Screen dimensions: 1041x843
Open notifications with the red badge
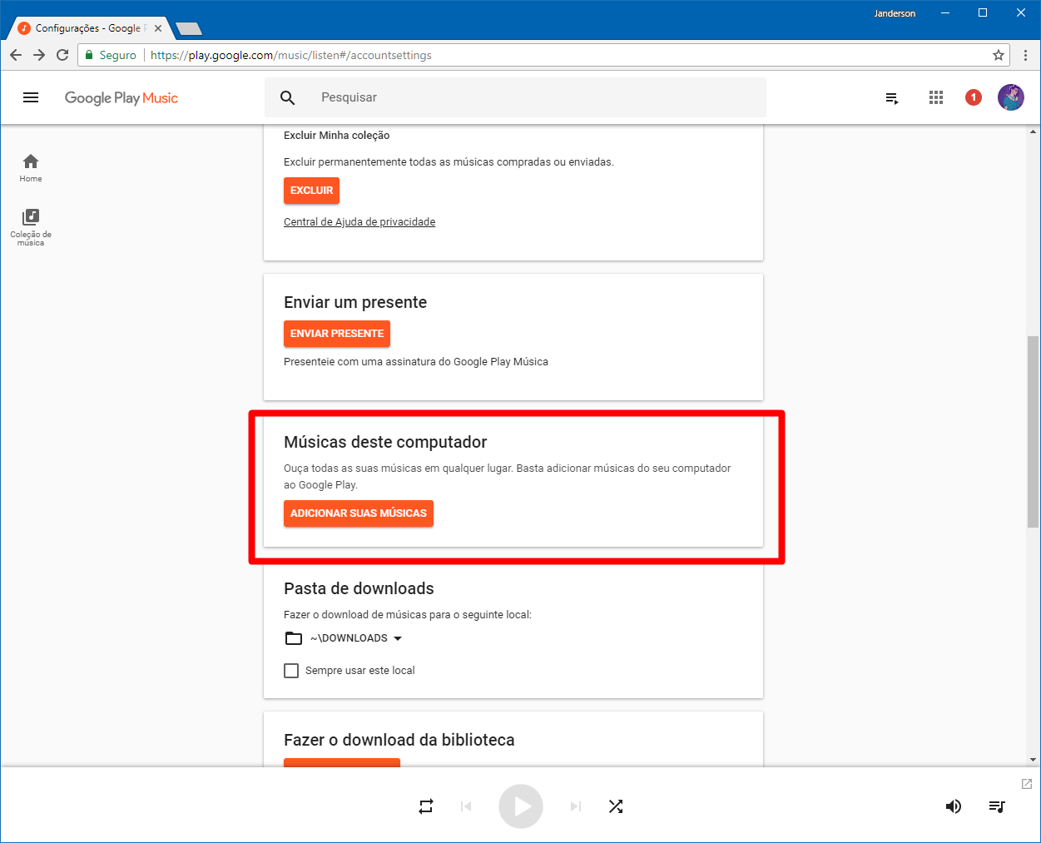[x=973, y=97]
